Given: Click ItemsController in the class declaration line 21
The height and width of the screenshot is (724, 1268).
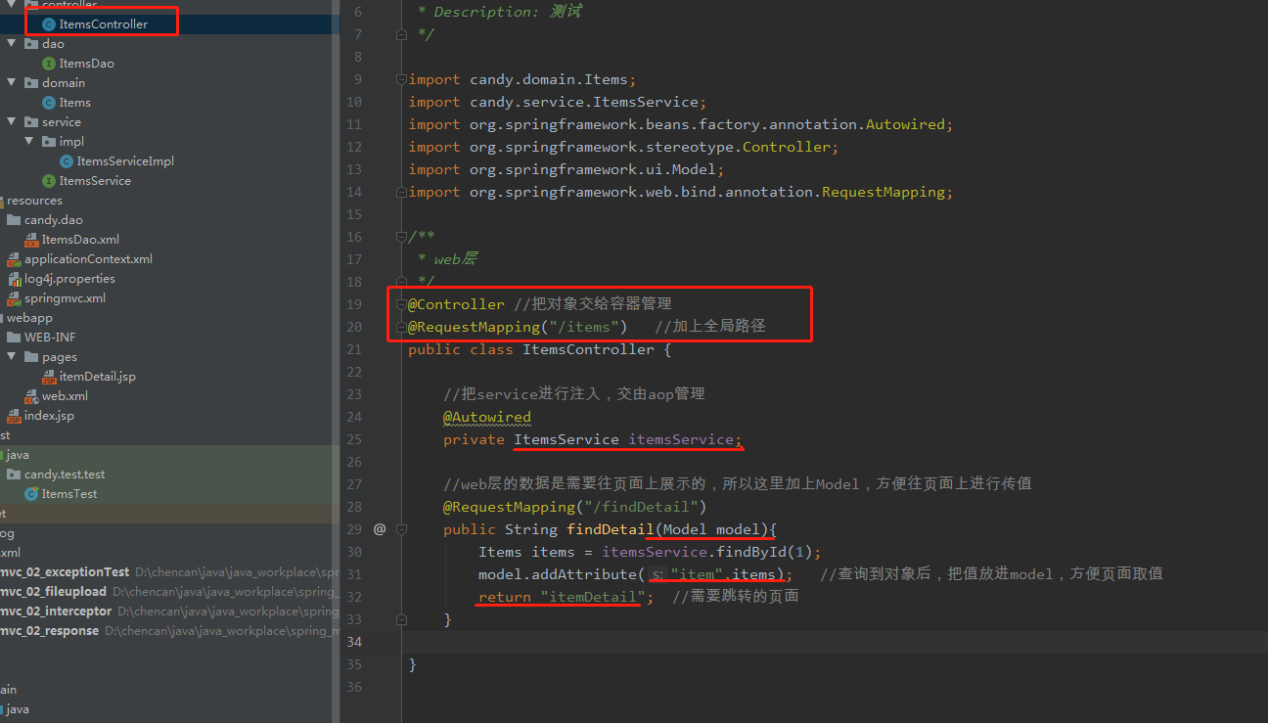Looking at the screenshot, I should point(588,349).
